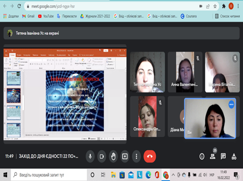Viewport: 243px width, 181px height.
Task: Open the Gmail bookmark
Action: click(28, 16)
